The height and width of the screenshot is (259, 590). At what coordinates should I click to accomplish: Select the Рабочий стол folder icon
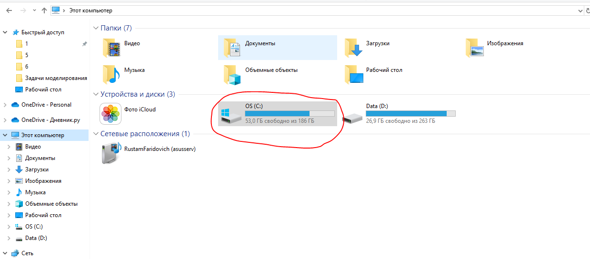click(353, 74)
